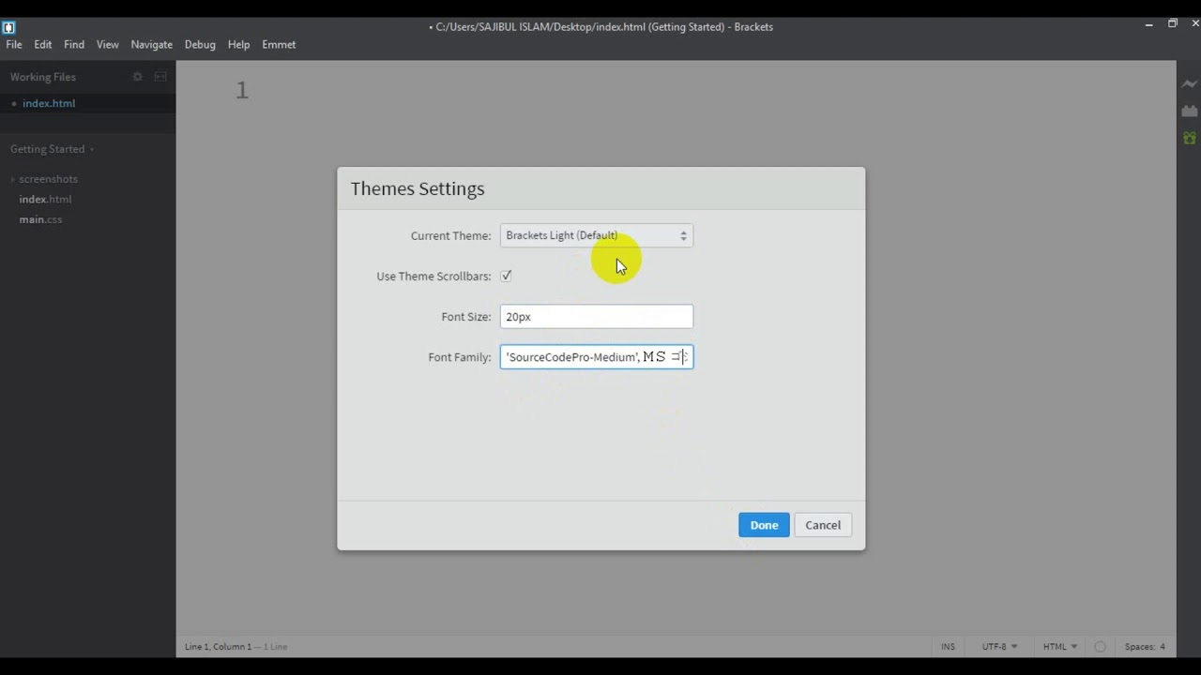Image resolution: width=1201 pixels, height=675 pixels.
Task: Click the Brackets app icon in title bar
Action: pyautogui.click(x=9, y=27)
